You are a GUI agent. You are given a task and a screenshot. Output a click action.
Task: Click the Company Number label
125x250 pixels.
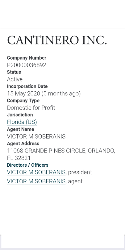click(x=27, y=58)
